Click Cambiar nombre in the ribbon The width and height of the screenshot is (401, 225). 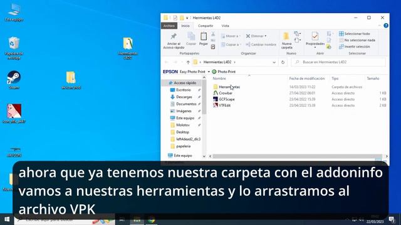261,44
